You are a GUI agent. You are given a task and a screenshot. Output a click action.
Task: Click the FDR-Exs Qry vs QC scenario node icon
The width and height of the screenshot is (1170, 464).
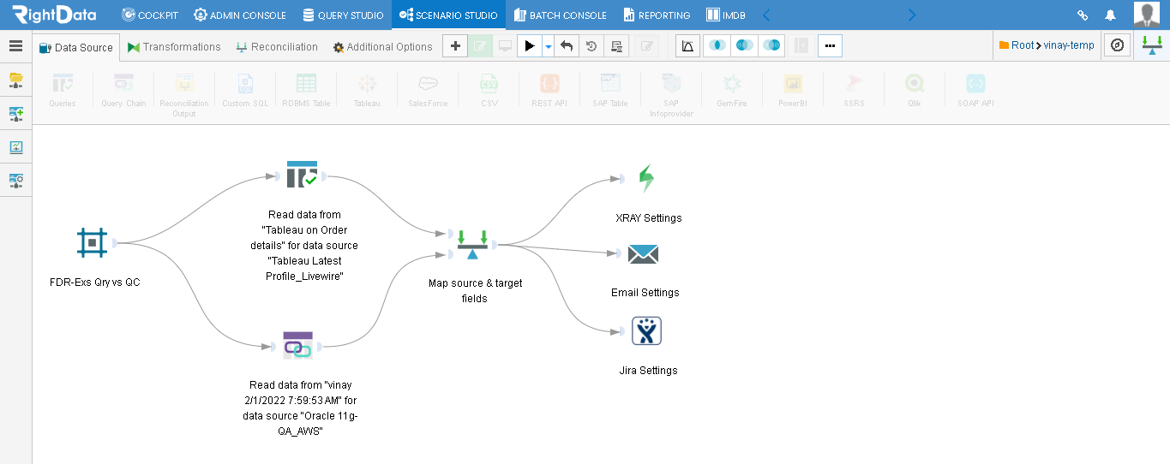[92, 243]
